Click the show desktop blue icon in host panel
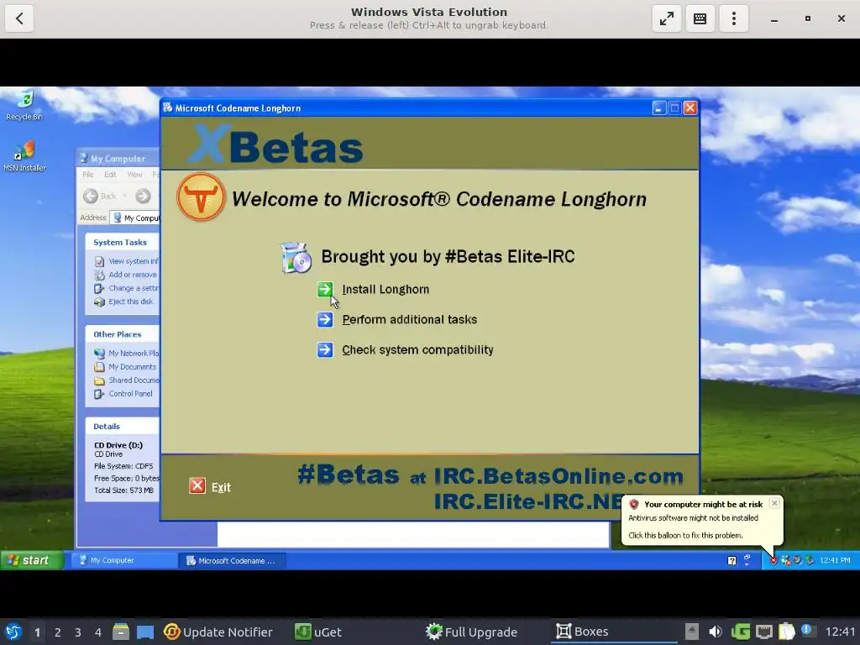Screen dimensions: 860x645 point(145,632)
